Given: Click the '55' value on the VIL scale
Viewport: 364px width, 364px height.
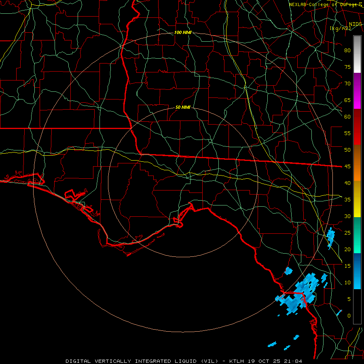Looking at the screenshot, I should [347, 133].
